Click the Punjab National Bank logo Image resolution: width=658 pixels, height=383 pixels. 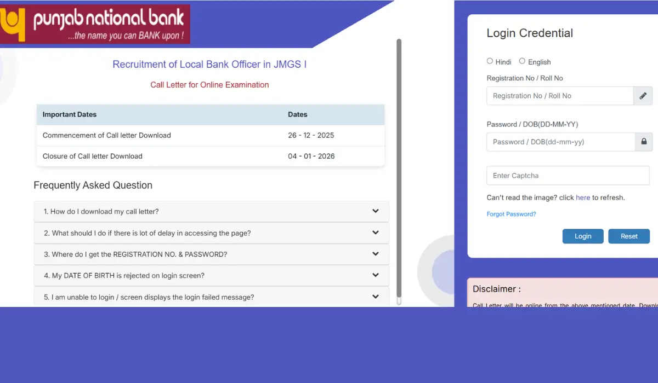(x=95, y=24)
